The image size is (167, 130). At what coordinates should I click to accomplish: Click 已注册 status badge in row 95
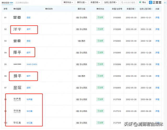pos(100,64)
